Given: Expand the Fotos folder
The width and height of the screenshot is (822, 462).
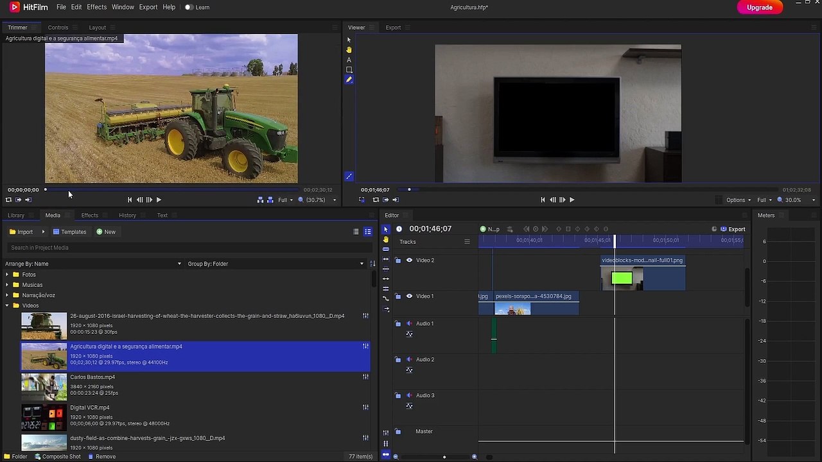Looking at the screenshot, I should click(7, 275).
